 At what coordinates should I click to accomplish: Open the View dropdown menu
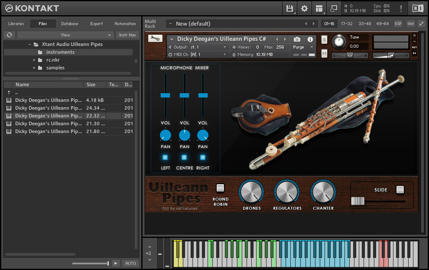65,35
